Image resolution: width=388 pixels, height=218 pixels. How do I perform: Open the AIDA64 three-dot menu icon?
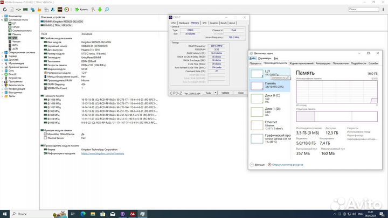click(x=383, y=9)
